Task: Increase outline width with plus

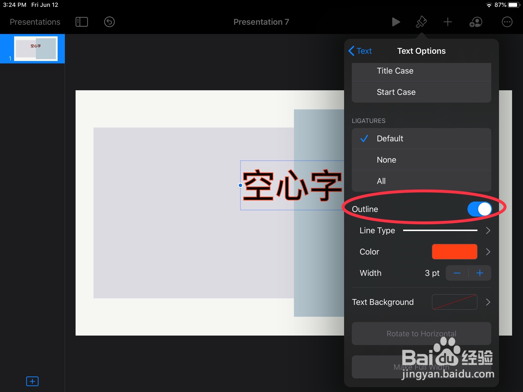Action: [480, 273]
